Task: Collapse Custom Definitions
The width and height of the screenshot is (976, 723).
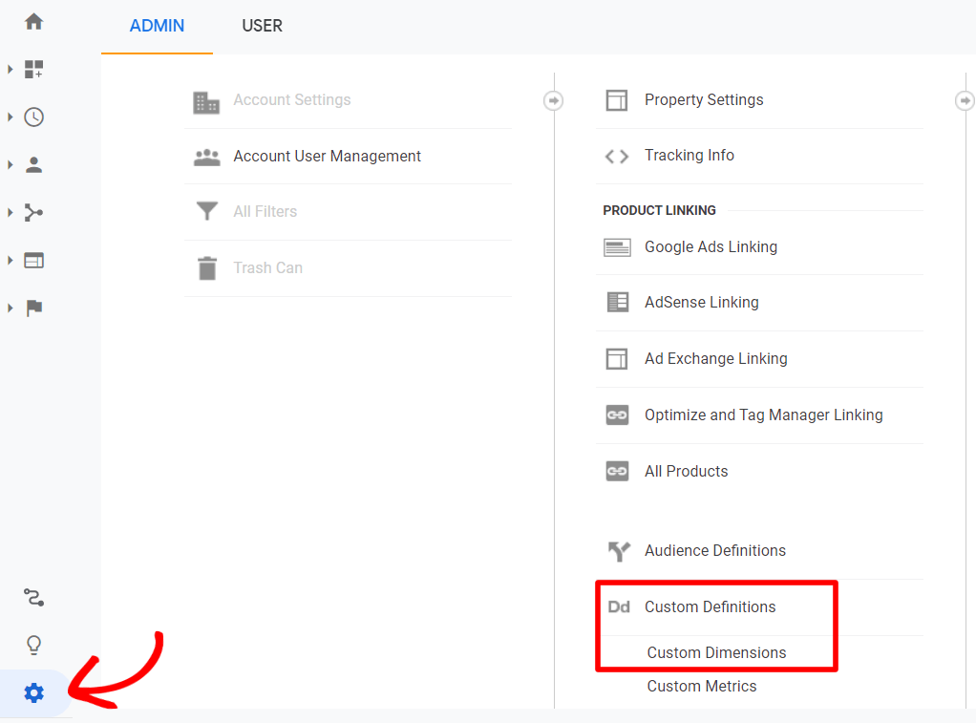Action: click(711, 607)
